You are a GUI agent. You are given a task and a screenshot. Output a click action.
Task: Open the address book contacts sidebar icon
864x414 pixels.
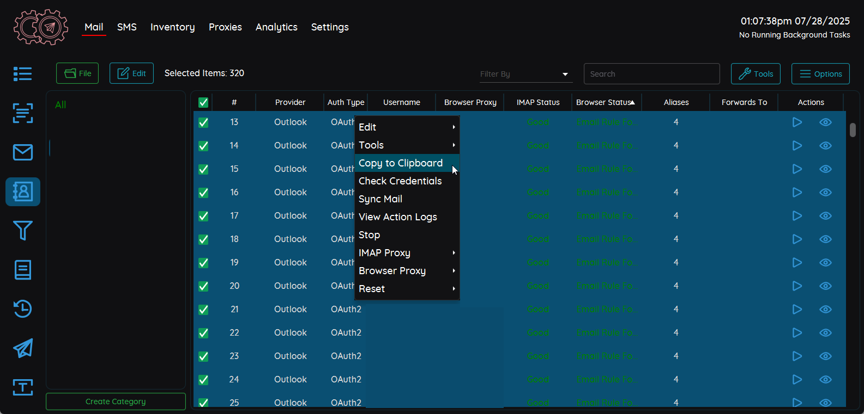pos(22,191)
